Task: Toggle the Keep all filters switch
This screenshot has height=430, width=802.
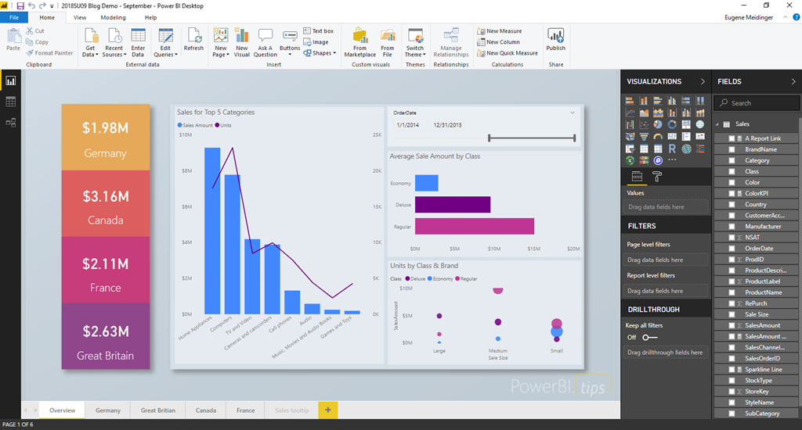Action: (x=649, y=337)
